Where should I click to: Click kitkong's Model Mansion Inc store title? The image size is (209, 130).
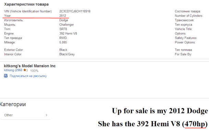(30, 66)
